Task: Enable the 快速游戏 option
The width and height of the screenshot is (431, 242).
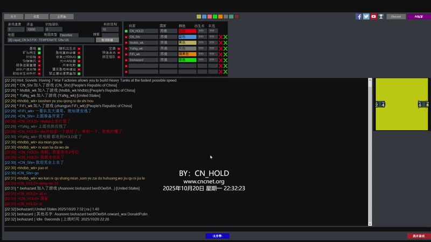Action: click(119, 53)
